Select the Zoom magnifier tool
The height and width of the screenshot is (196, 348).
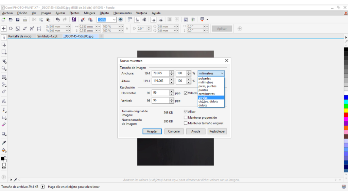coord(4,68)
